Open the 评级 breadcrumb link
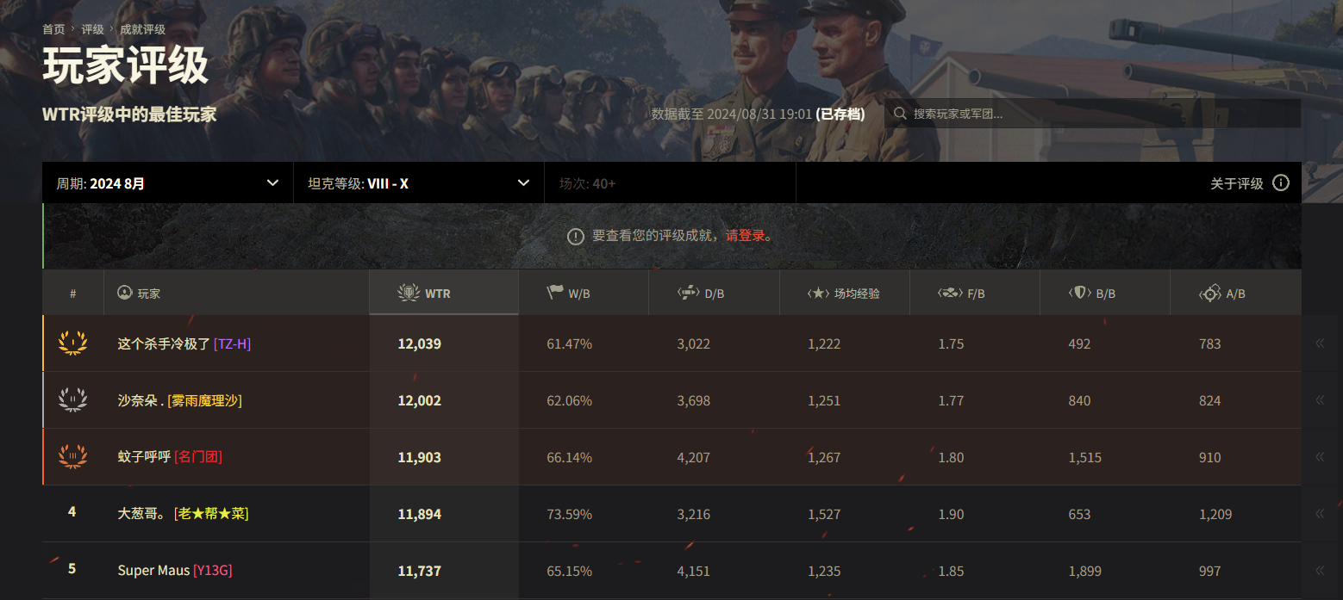Image resolution: width=1343 pixels, height=600 pixels. 92,29
